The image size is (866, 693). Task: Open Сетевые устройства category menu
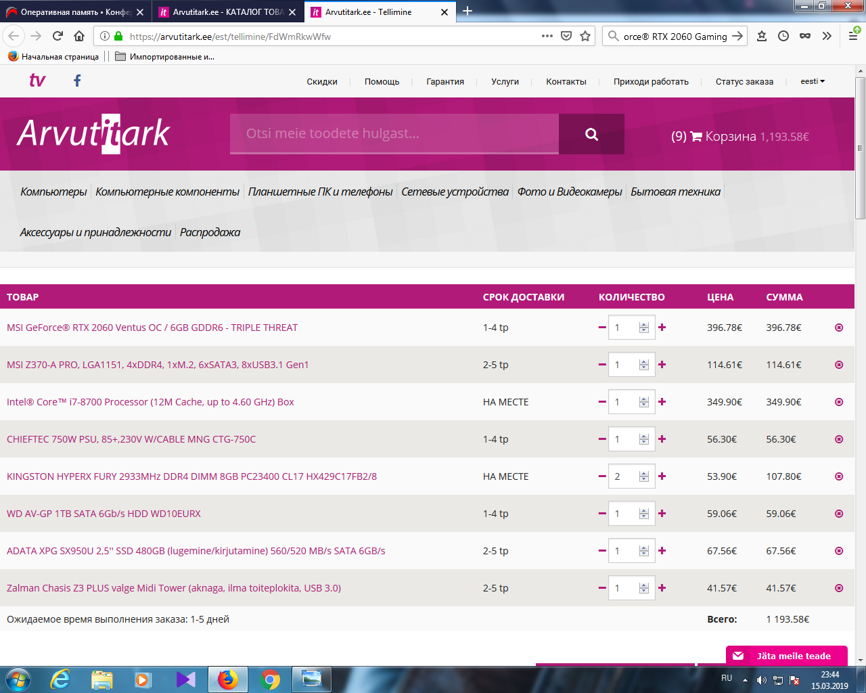coord(455,192)
